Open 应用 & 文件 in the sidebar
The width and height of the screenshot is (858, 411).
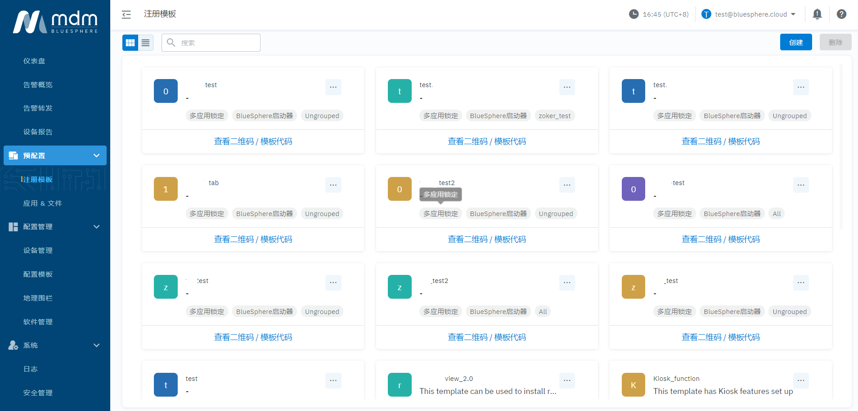click(x=43, y=203)
